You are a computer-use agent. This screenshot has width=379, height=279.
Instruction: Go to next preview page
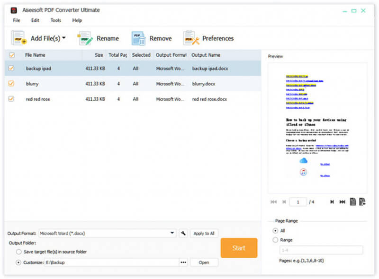click(x=332, y=202)
